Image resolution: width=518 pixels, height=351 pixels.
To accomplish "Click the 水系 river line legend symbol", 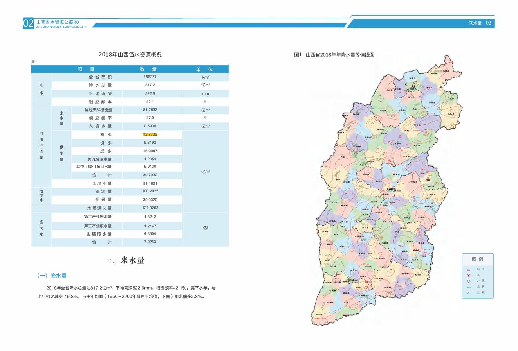I will [x=469, y=292].
